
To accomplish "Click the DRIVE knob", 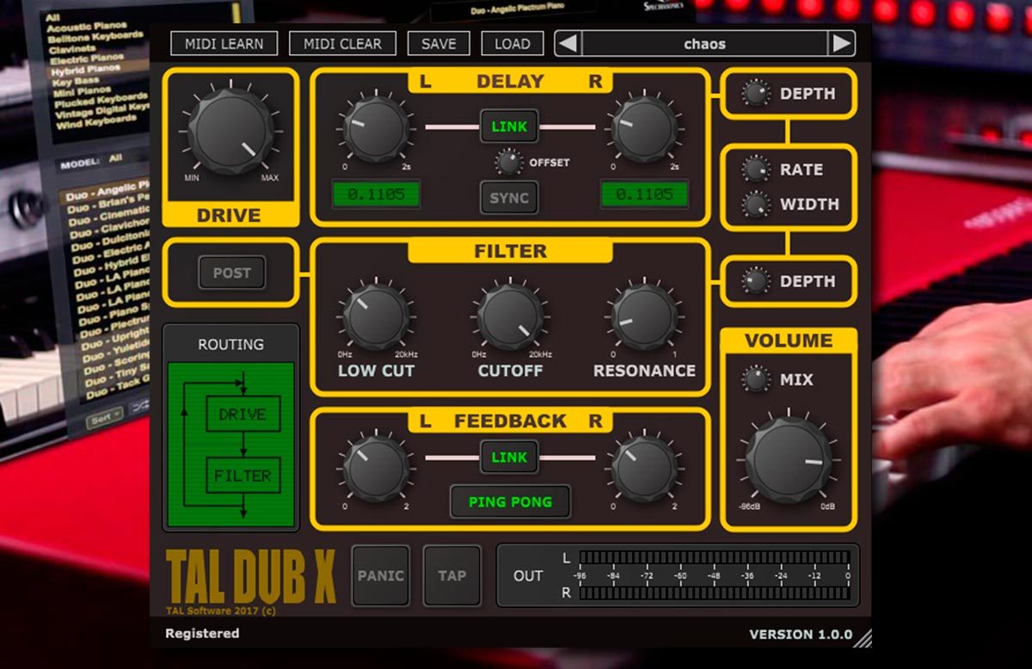I will coord(230,130).
